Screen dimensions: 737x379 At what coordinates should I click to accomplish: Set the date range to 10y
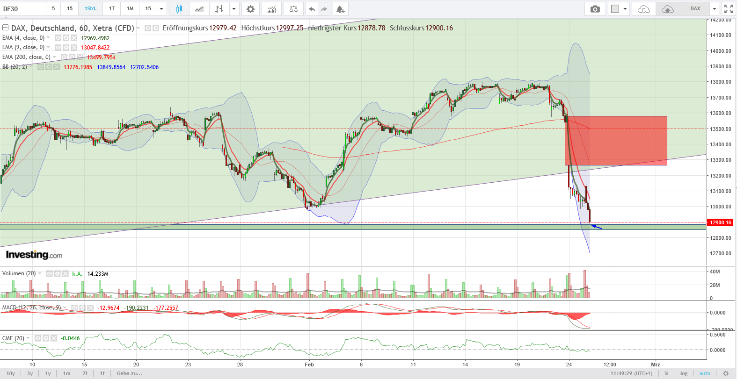(11, 373)
